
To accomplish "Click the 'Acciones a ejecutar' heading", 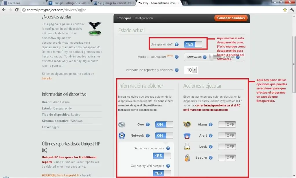I will [x=202, y=86].
